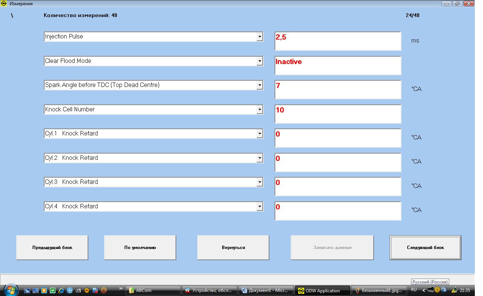
Task: Expand hidden quick launch items chevron
Action: click(x=121, y=288)
